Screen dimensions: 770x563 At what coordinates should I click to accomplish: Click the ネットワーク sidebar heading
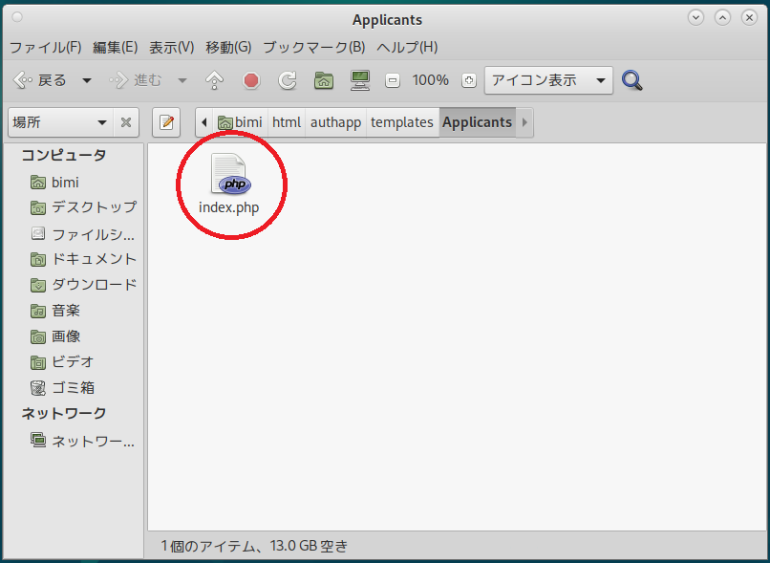click(x=64, y=413)
